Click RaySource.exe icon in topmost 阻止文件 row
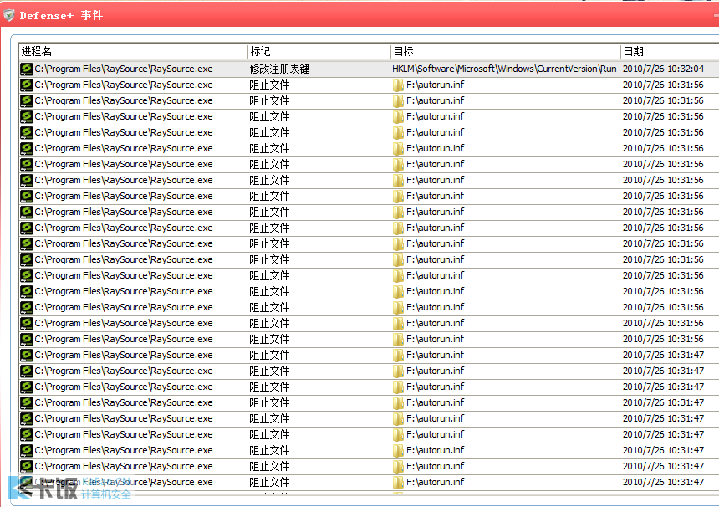This screenshot has height=507, width=719. tap(27, 84)
